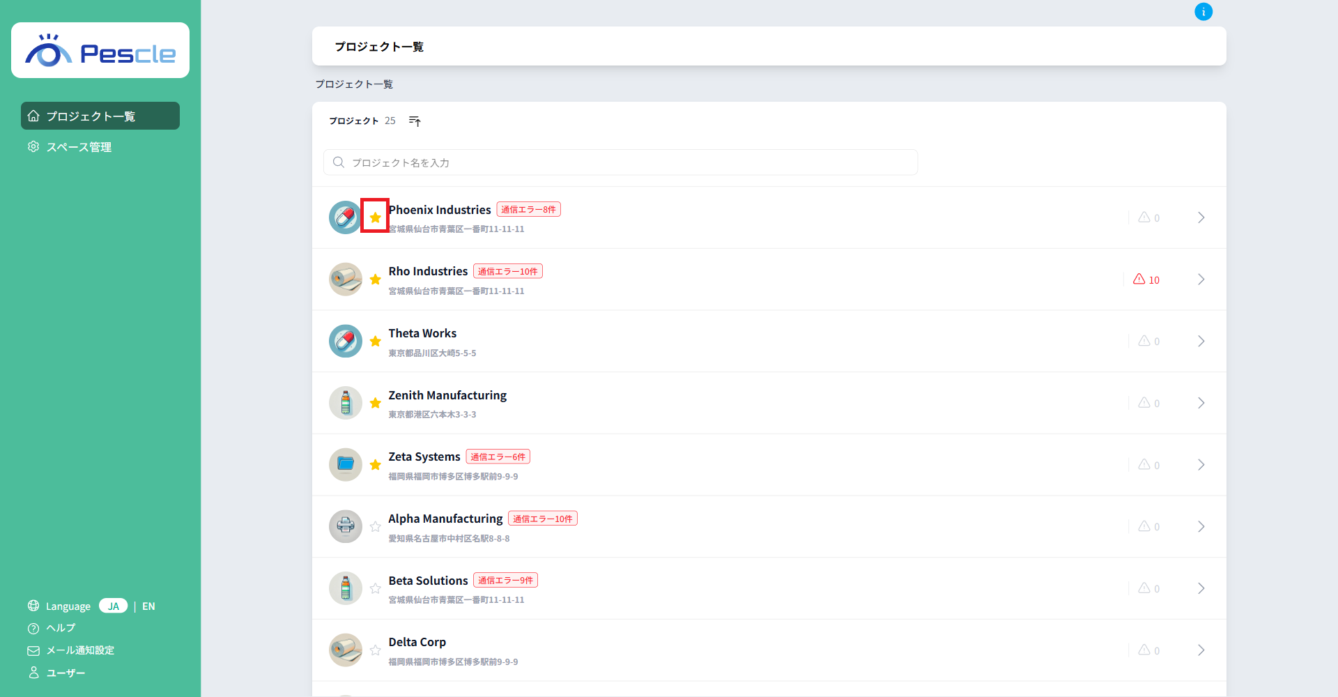
Task: Open ユーザー menu in sidebar
Action: click(56, 673)
